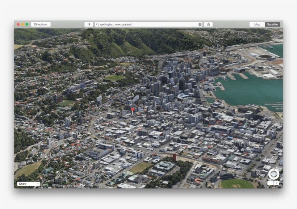Click the plus icon to zoom in
This screenshot has width=297, height=209.
(x=276, y=183)
